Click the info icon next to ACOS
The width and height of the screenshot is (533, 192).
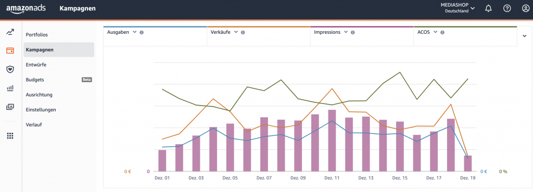pos(442,32)
